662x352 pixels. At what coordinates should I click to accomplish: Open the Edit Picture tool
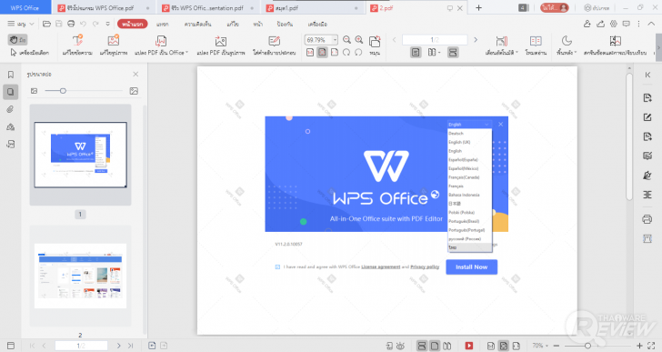click(x=113, y=45)
